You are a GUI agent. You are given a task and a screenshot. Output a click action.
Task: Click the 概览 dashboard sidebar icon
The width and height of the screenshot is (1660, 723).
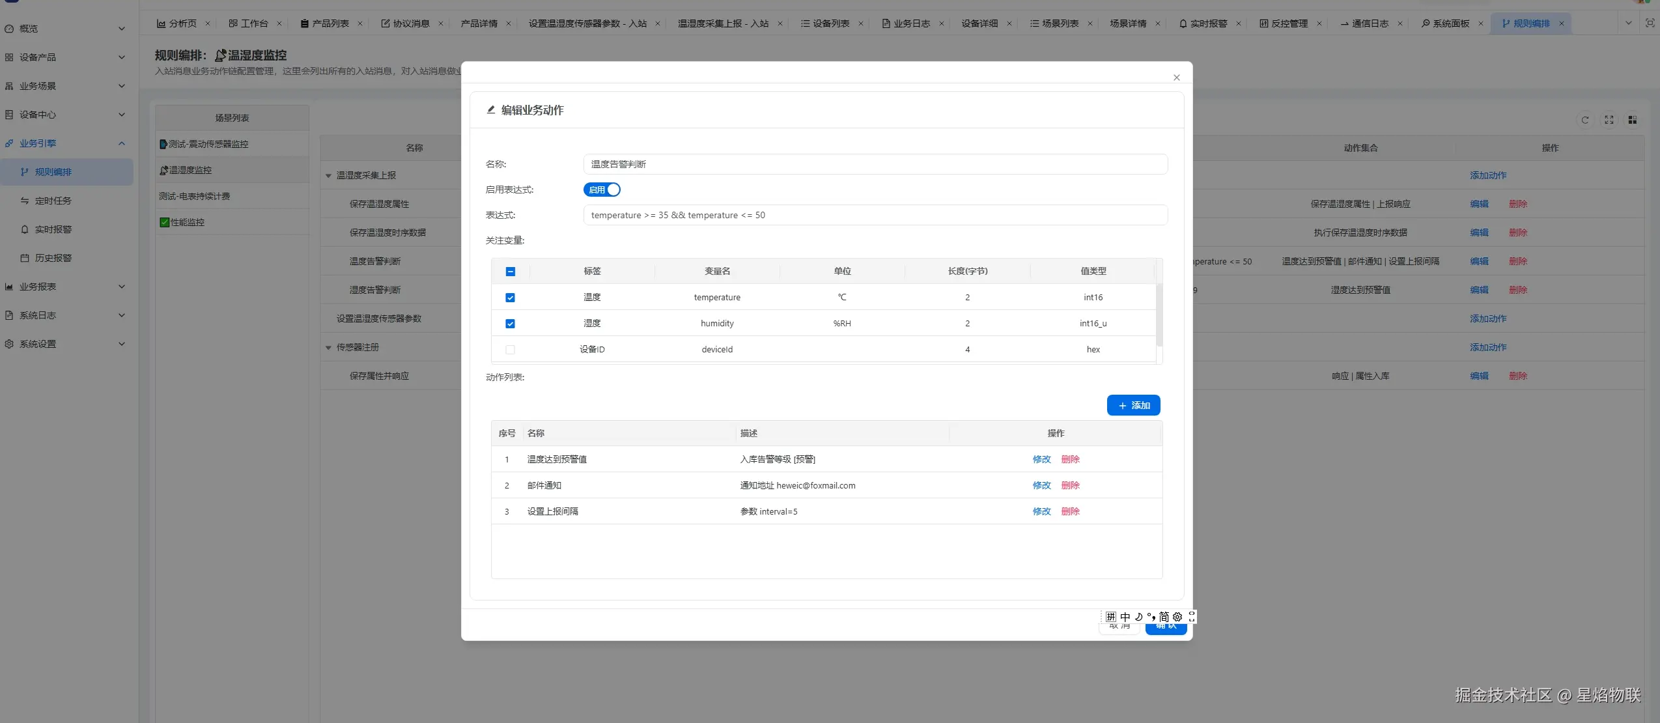pyautogui.click(x=9, y=29)
